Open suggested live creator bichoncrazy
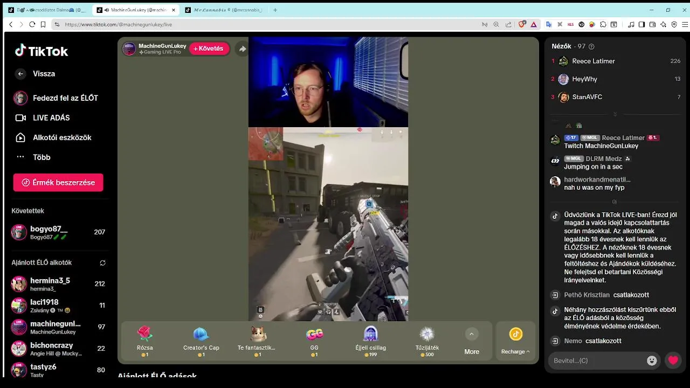The image size is (690, 388). click(58, 349)
